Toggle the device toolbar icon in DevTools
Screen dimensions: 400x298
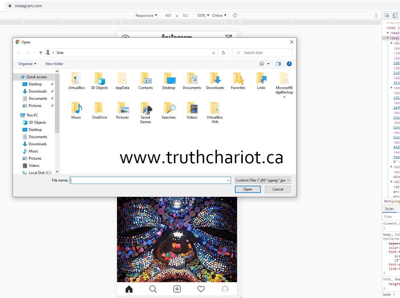pyautogui.click(x=395, y=15)
